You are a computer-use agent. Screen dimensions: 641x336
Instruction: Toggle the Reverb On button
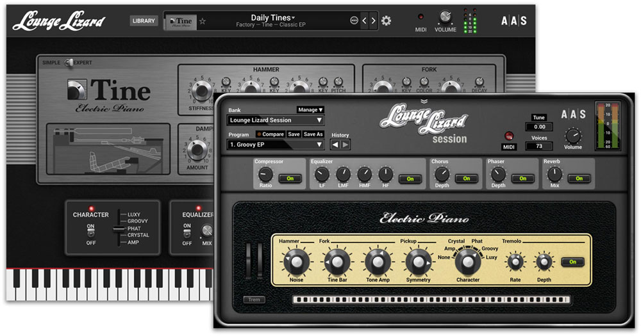[x=579, y=179]
